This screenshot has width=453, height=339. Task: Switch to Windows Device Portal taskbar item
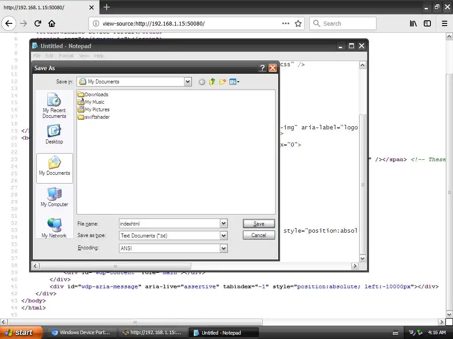[81, 333]
